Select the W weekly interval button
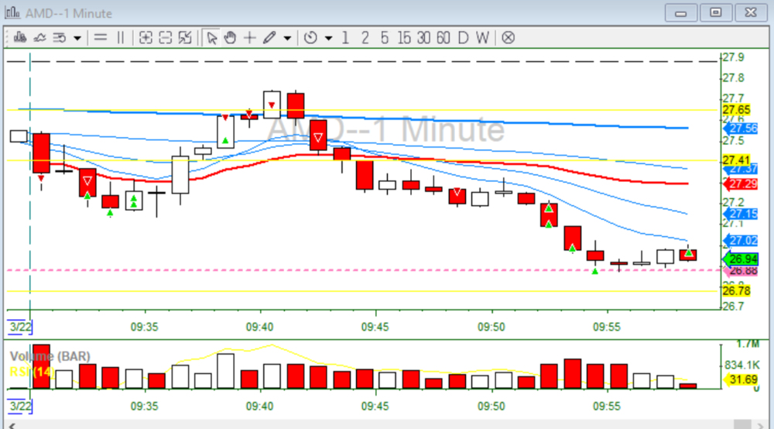This screenshot has width=774, height=429. (x=482, y=37)
